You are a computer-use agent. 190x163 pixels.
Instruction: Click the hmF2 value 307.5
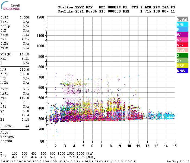point(24,89)
